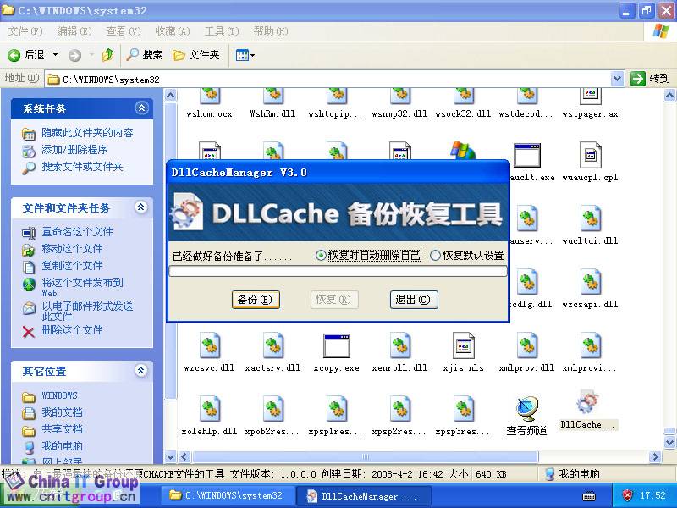Select the 查看频道 shortcut icon
The width and height of the screenshot is (677, 508).
point(526,409)
